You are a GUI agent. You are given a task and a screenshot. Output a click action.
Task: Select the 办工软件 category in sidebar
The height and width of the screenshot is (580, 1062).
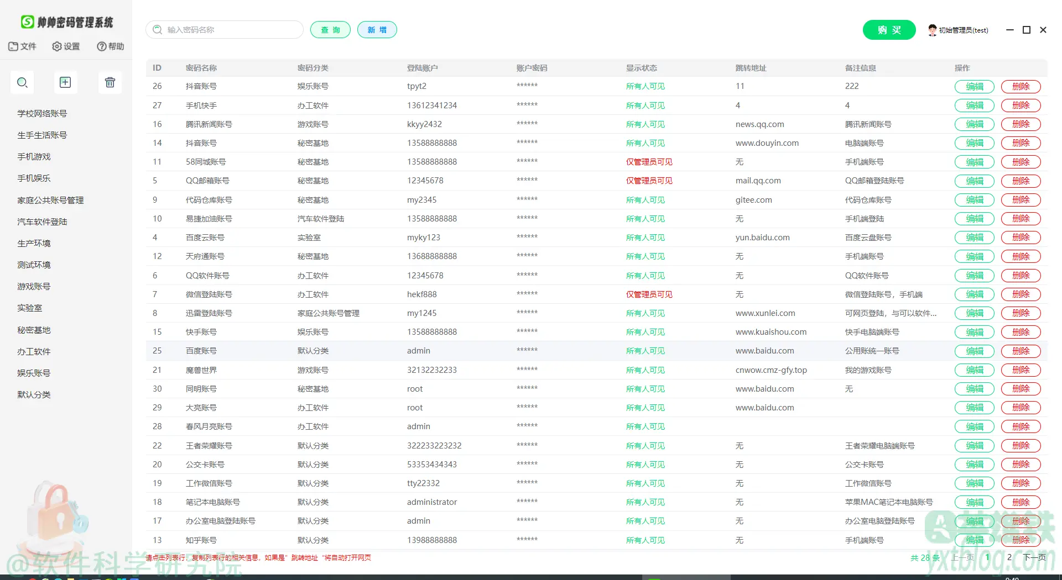pyautogui.click(x=34, y=352)
